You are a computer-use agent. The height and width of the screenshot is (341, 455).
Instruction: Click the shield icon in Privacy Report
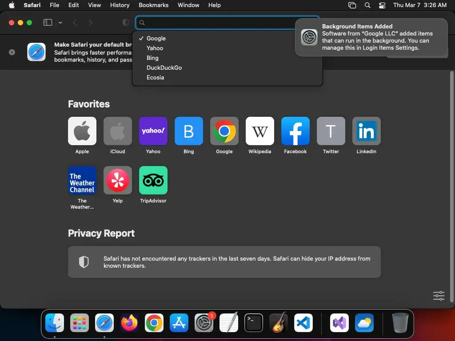[x=84, y=262]
